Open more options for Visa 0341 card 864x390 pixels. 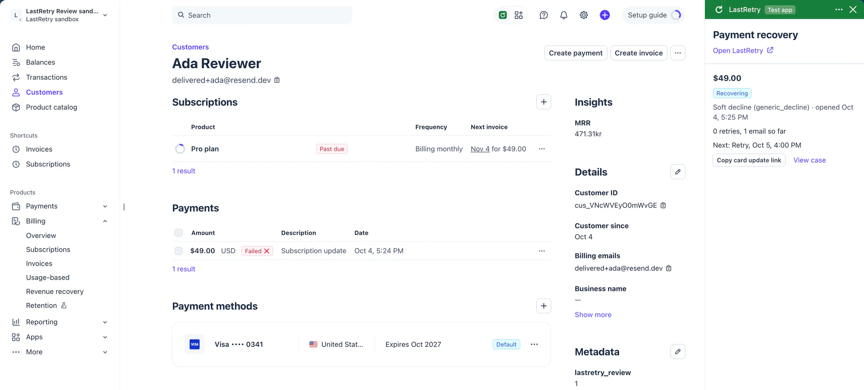pyautogui.click(x=534, y=344)
